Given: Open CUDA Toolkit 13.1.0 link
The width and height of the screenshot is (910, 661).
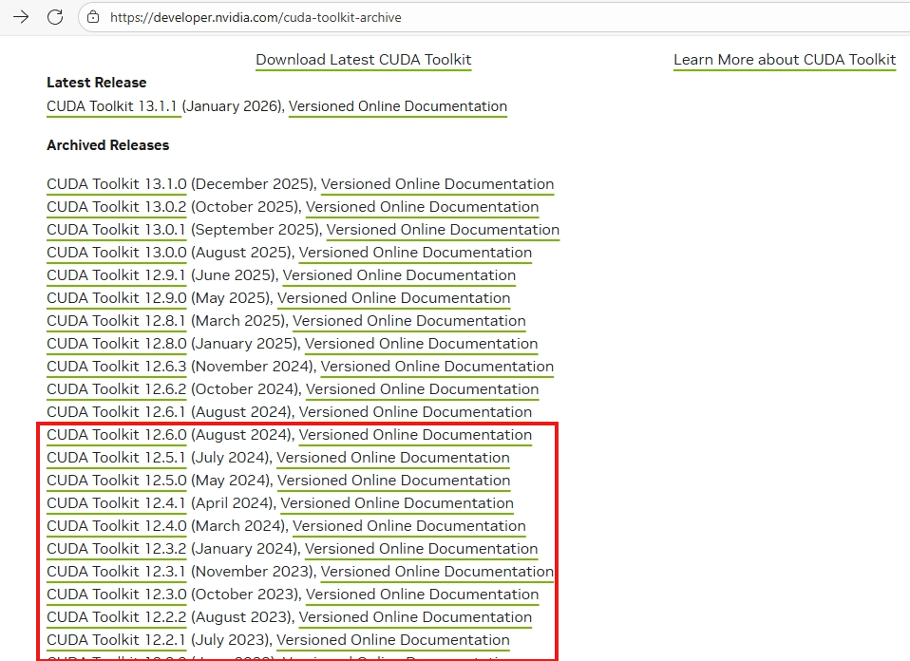Looking at the screenshot, I should [117, 184].
